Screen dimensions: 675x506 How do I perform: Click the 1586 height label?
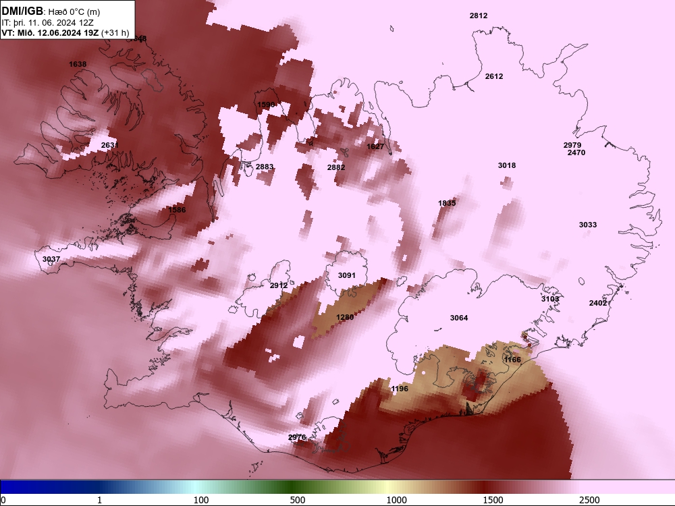click(x=177, y=210)
